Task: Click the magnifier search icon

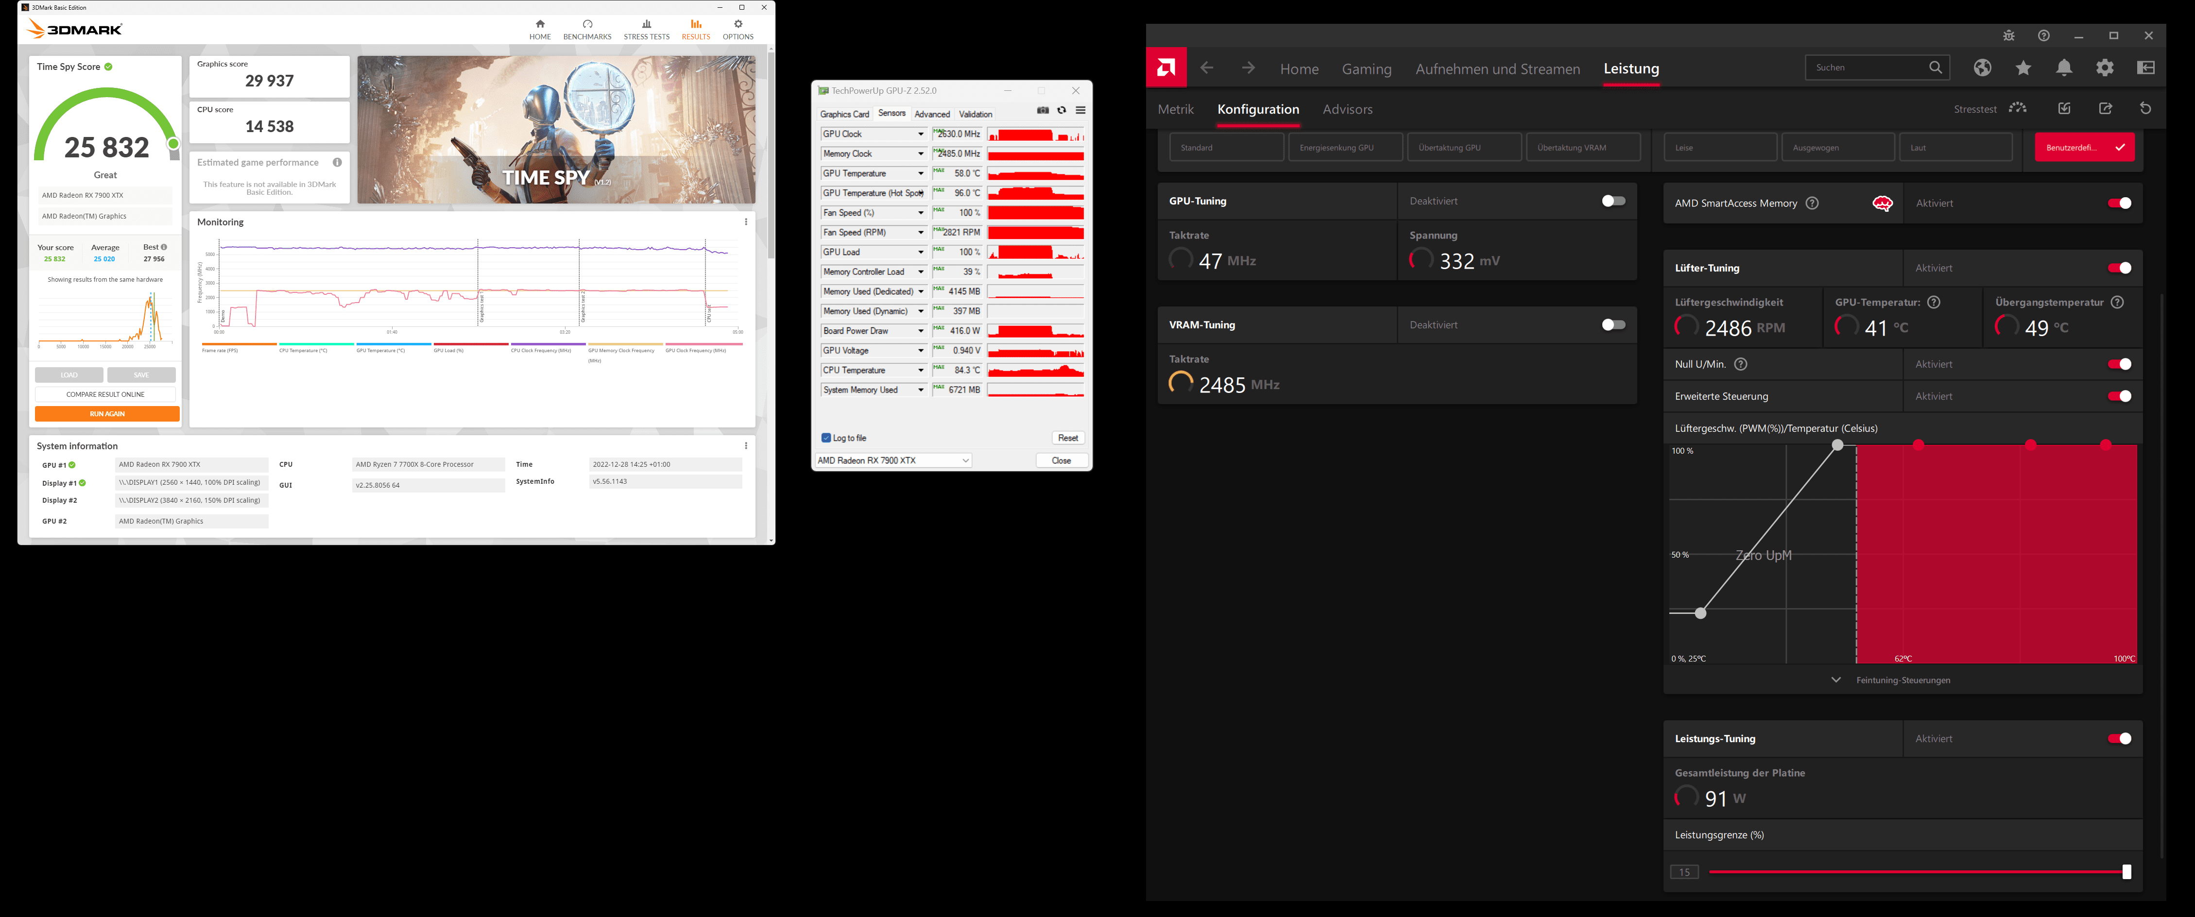Action: pyautogui.click(x=1935, y=68)
